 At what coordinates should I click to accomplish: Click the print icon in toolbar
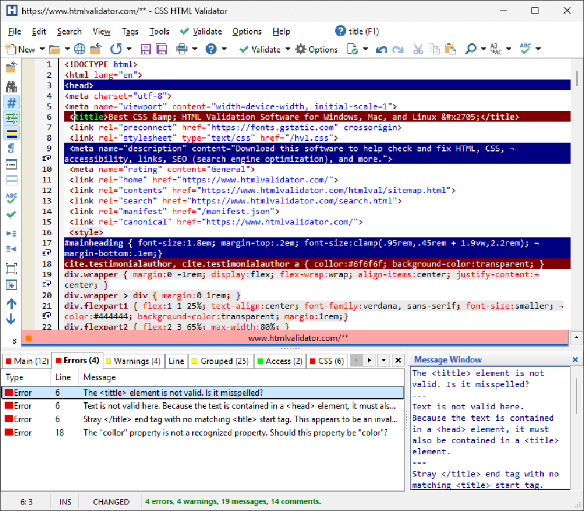pyautogui.click(x=182, y=49)
